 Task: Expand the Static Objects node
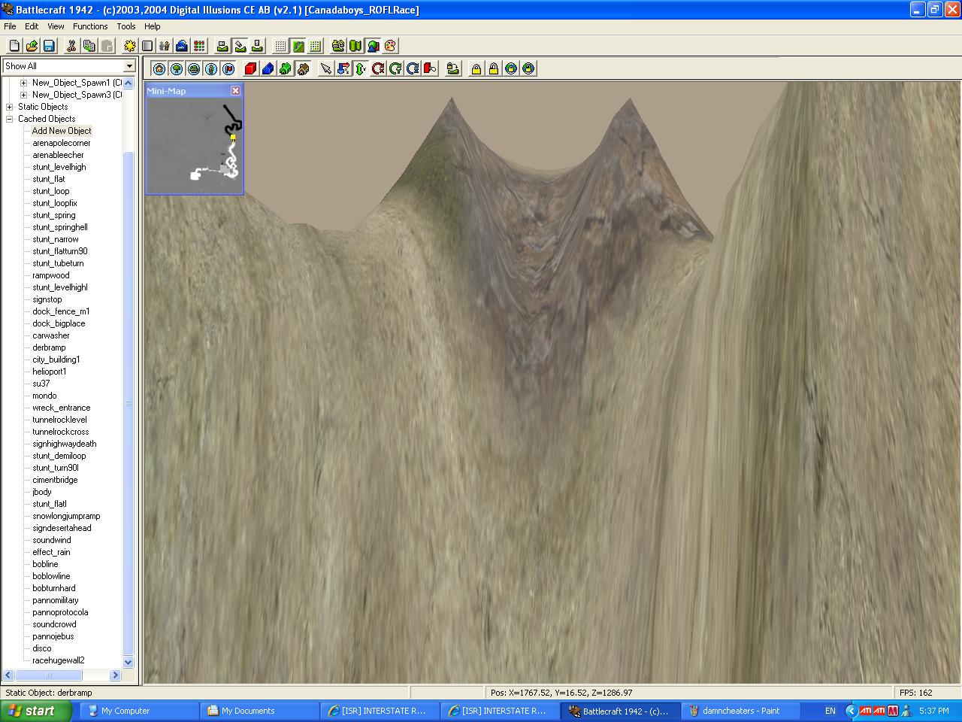coord(10,107)
